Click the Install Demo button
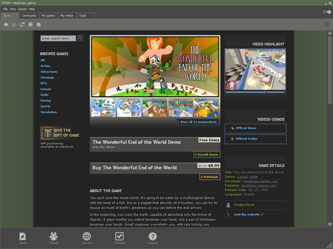 207,154
